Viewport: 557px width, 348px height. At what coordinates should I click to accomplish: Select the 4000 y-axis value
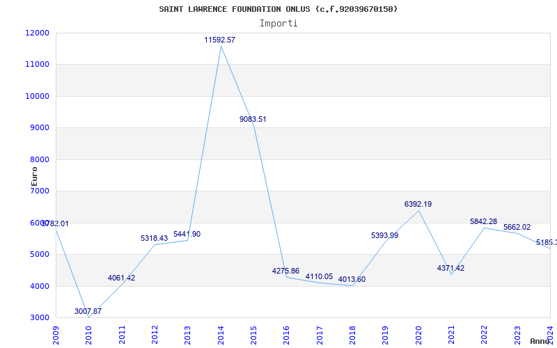[x=40, y=286]
